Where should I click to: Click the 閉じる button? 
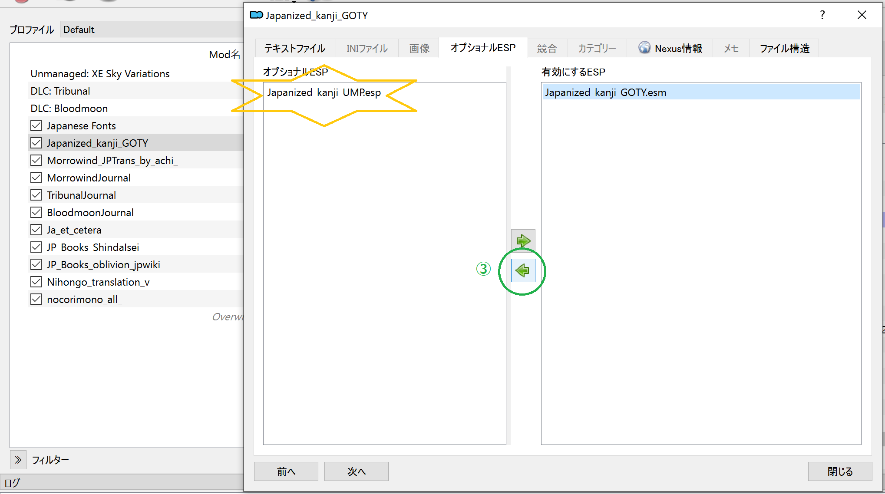(x=839, y=471)
